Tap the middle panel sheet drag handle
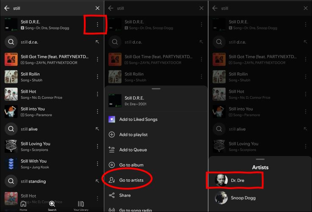This screenshot has height=212, width=312. click(156, 89)
